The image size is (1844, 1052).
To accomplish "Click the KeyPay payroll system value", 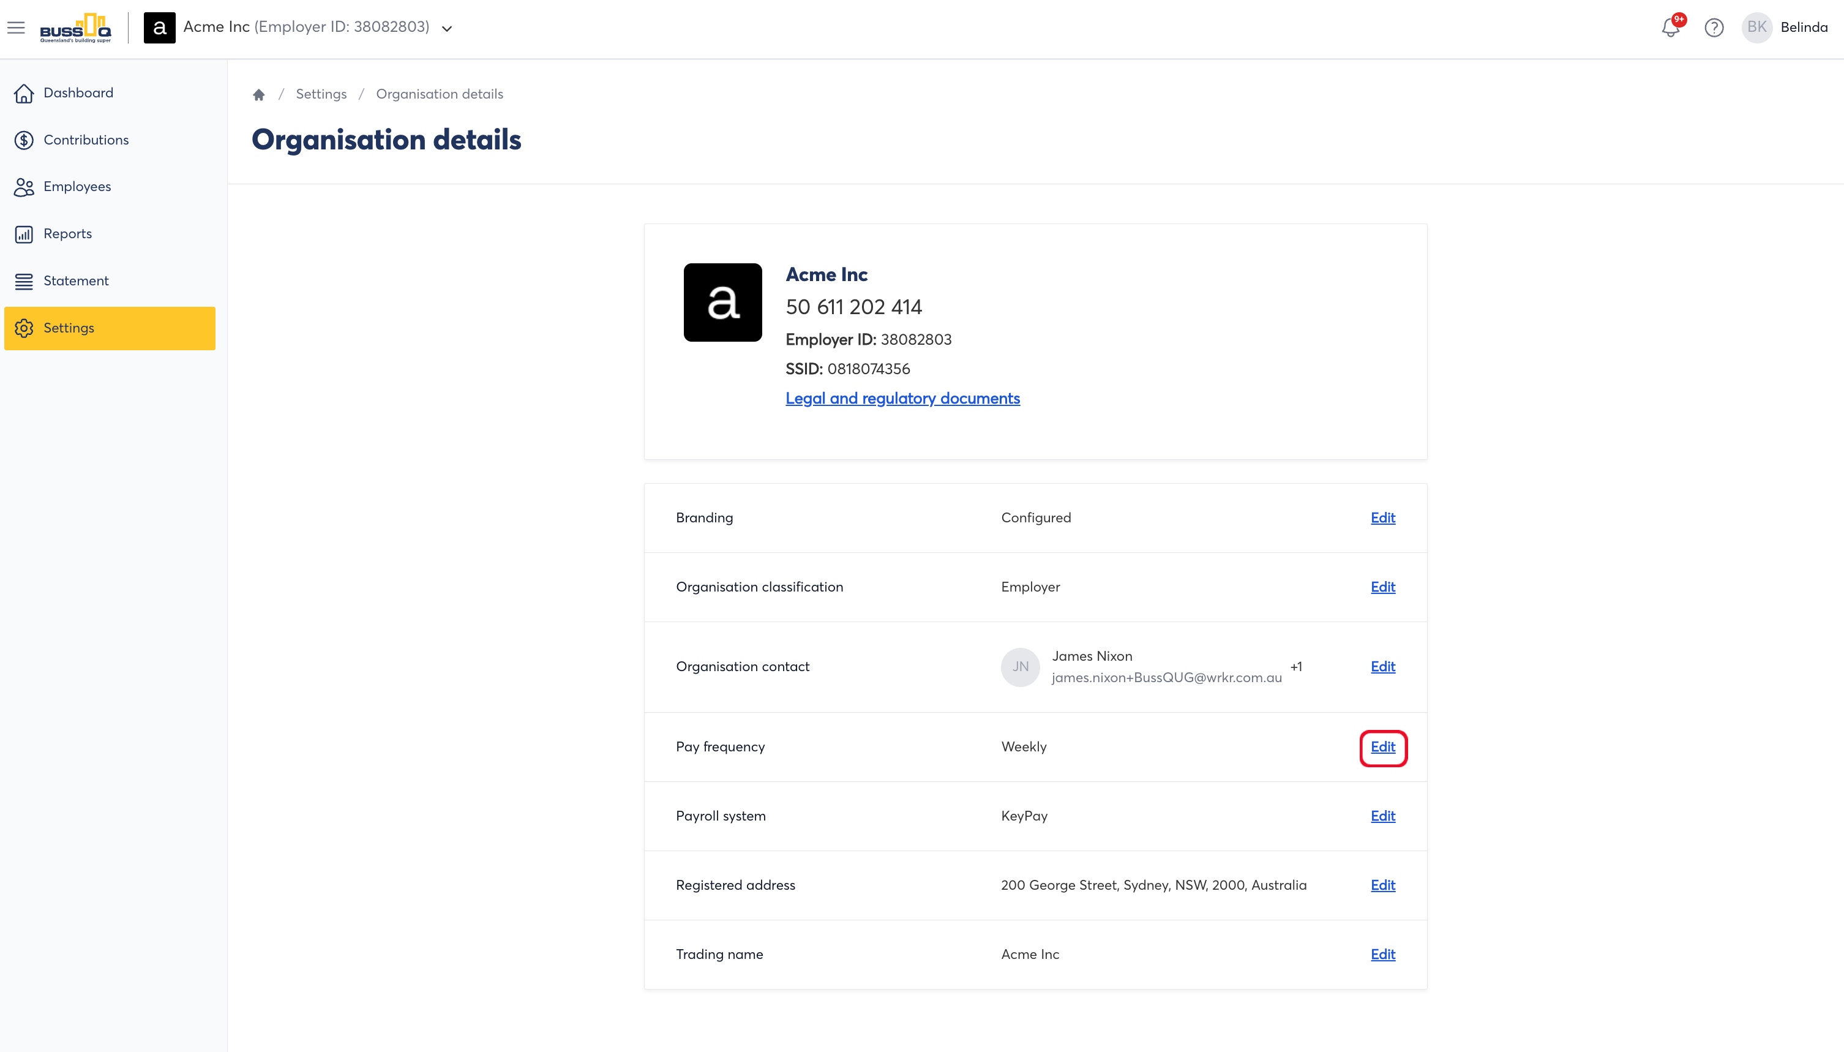I will 1024,816.
